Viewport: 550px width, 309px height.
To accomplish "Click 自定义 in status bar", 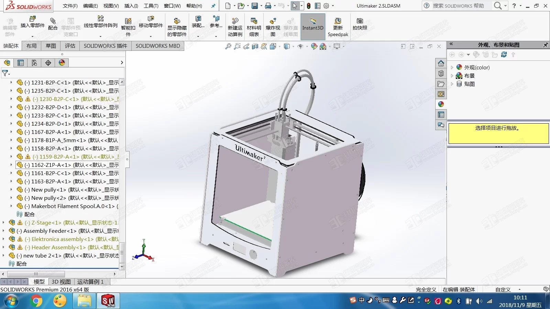I will pyautogui.click(x=503, y=289).
